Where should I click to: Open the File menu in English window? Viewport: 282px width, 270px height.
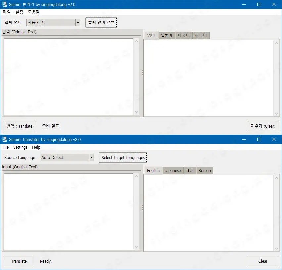point(6,147)
